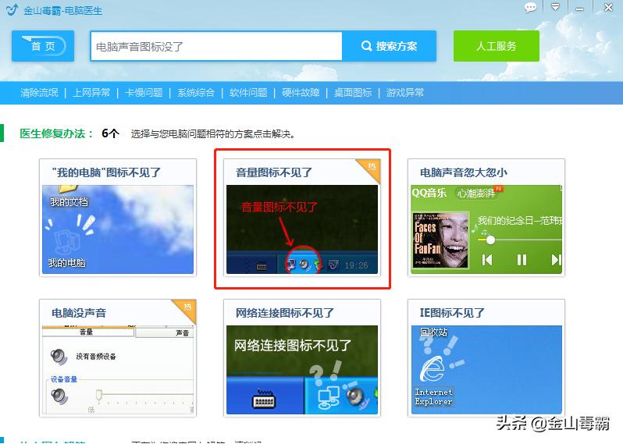Click the 热 hot badge on 音量图标不见了 card
Image resolution: width=623 pixels, height=444 pixels.
[x=371, y=167]
